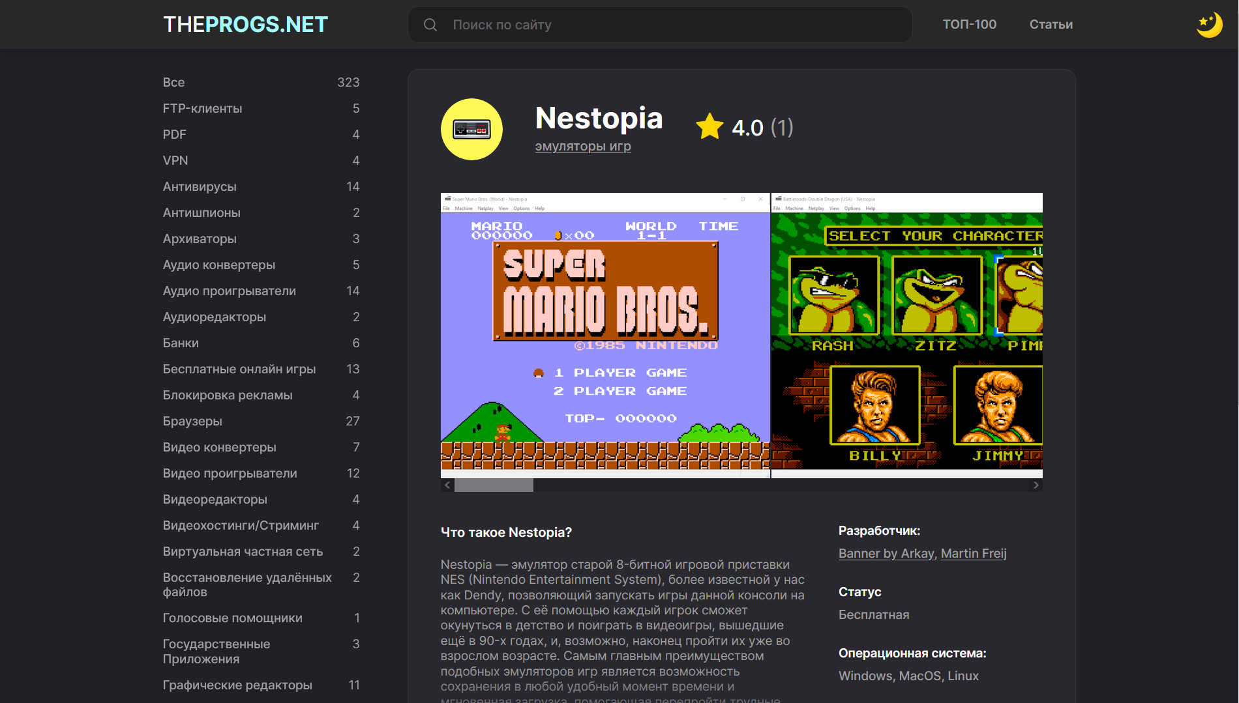The image size is (1239, 703).
Task: Open the Banner by Arkay developer link
Action: (886, 553)
